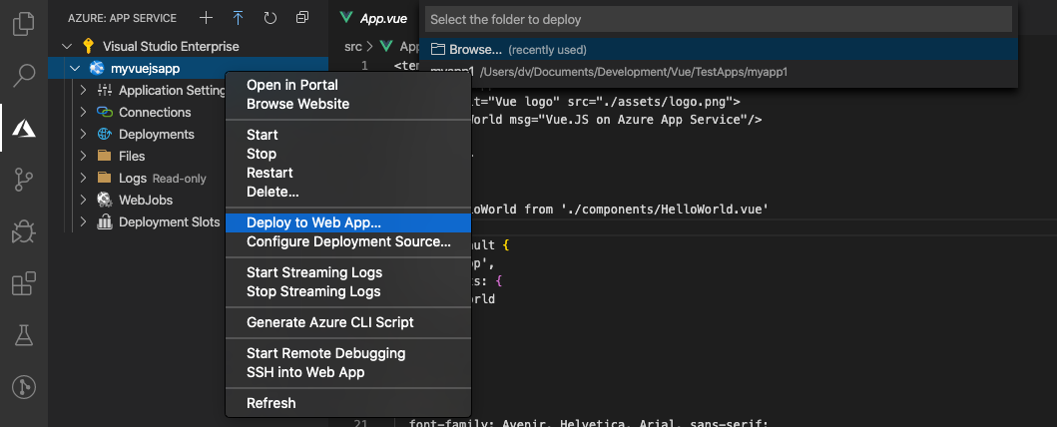Pick the myapp1 folder option

tap(719, 72)
